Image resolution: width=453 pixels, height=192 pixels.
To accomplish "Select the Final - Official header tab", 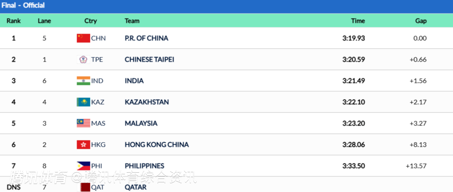I will pos(23,5).
